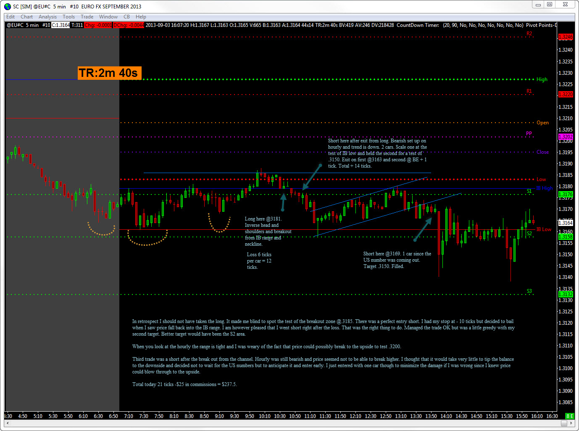The image size is (579, 431).
Task: Click the S2 support line label
Action: point(529,234)
